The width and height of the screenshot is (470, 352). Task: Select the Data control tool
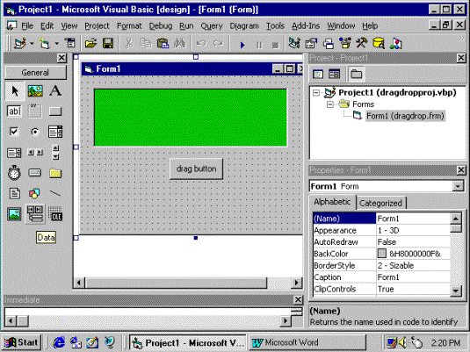pos(35,214)
